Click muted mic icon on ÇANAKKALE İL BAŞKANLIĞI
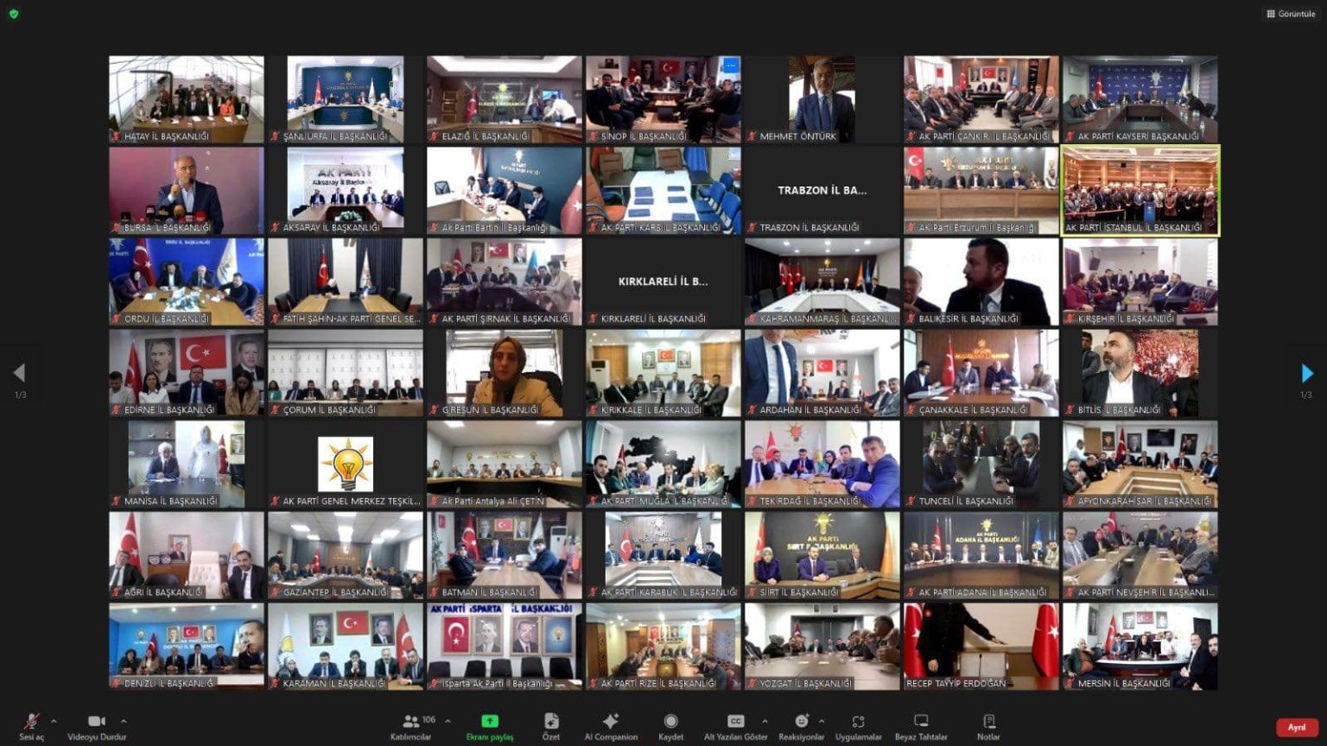The image size is (1327, 746). point(911,410)
